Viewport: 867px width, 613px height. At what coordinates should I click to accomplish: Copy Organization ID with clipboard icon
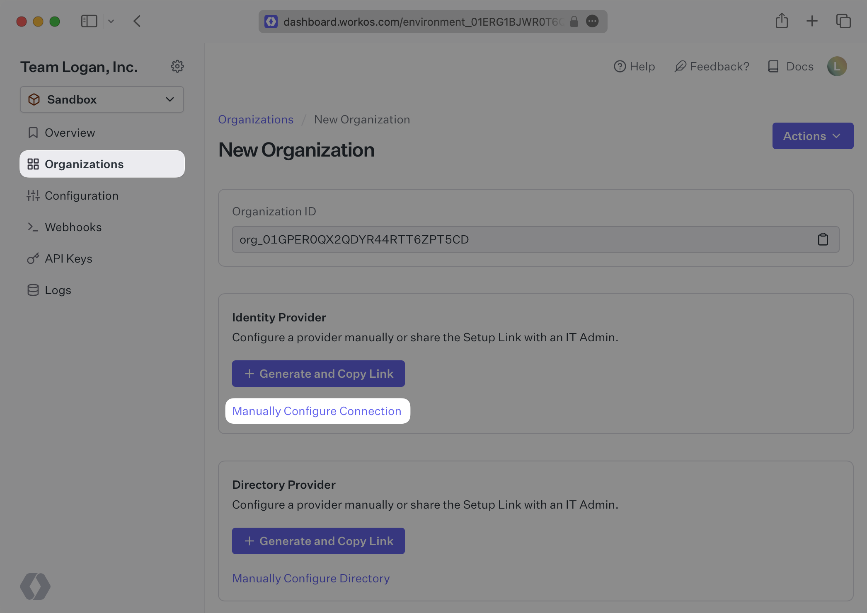click(x=823, y=239)
